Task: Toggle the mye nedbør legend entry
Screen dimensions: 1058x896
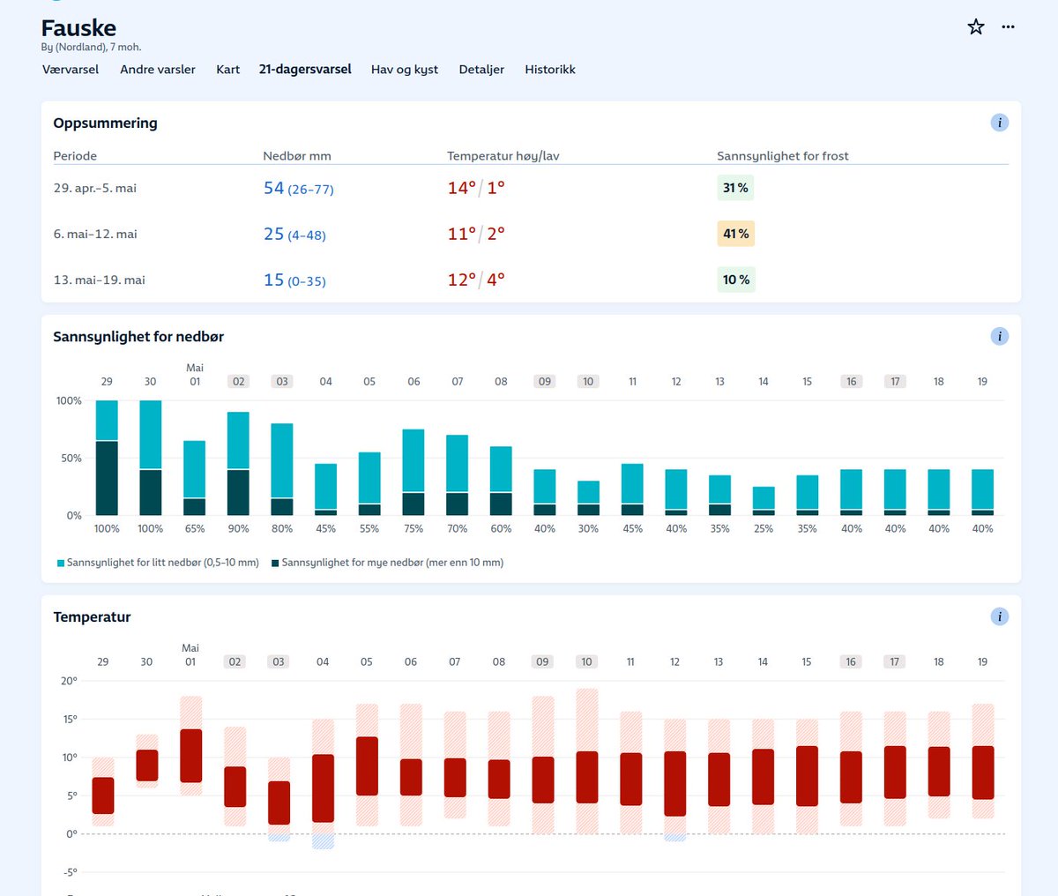Action: (390, 562)
